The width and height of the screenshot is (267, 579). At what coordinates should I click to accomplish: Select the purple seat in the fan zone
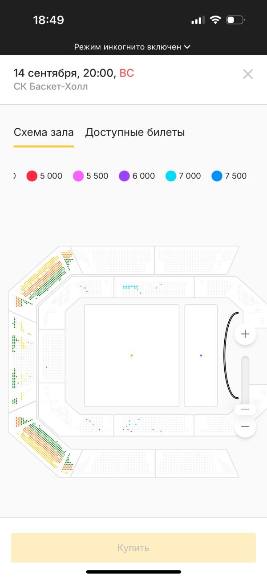[x=201, y=355]
